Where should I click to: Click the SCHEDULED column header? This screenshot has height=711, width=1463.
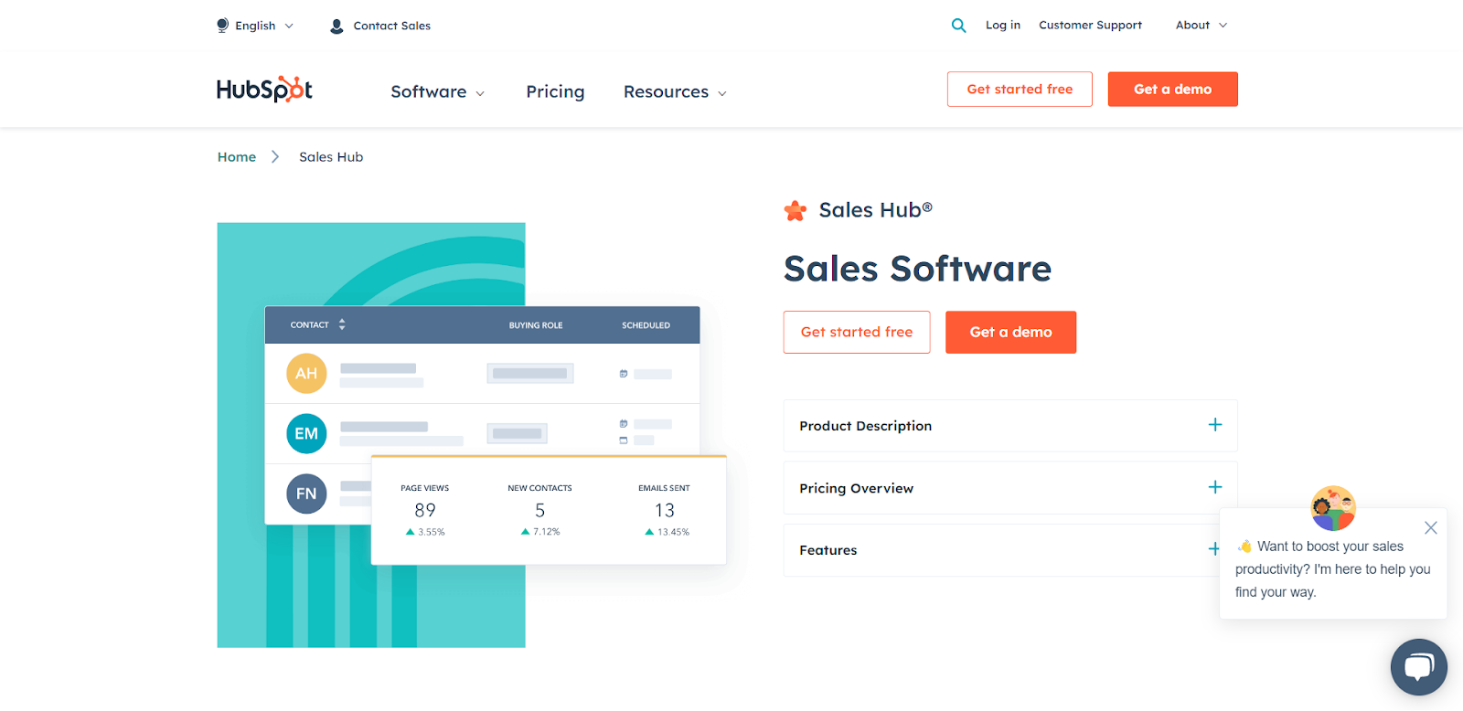tap(646, 325)
